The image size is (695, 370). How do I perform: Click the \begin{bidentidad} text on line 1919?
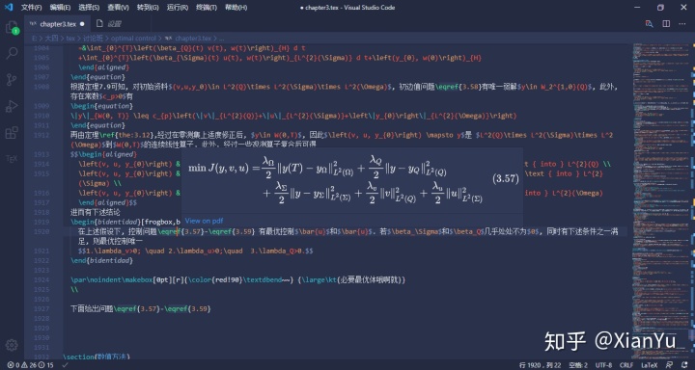point(105,222)
